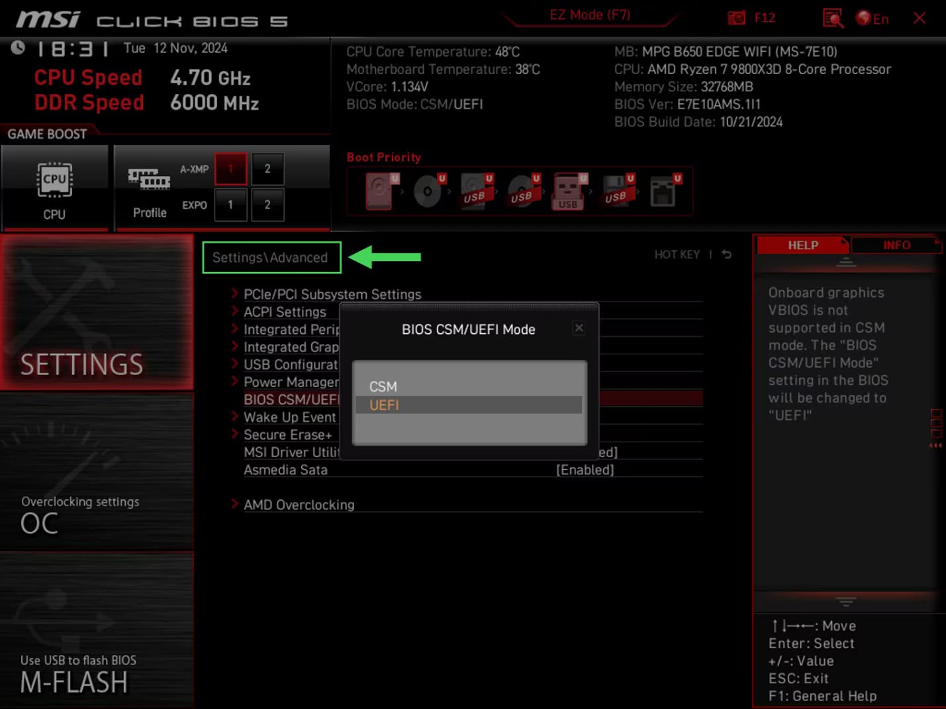Image resolution: width=946 pixels, height=709 pixels.
Task: Open Secure Erase+ settings
Action: 288,435
